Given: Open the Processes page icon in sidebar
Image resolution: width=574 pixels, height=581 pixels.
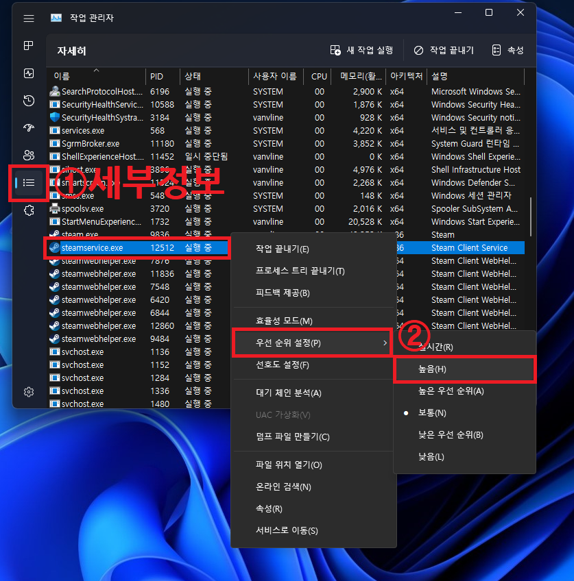Looking at the screenshot, I should [x=29, y=46].
